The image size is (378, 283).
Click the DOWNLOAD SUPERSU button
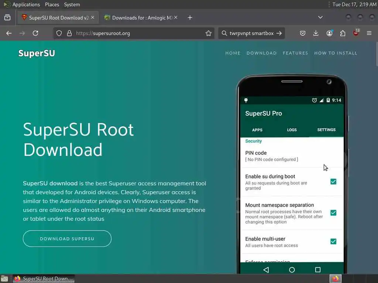pos(67,238)
